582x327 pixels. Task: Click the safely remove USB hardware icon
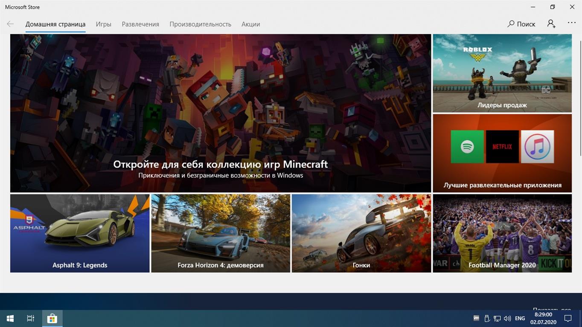click(487, 318)
